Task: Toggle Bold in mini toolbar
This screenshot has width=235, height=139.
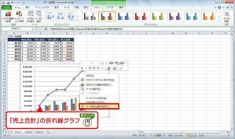Action: pos(82,68)
